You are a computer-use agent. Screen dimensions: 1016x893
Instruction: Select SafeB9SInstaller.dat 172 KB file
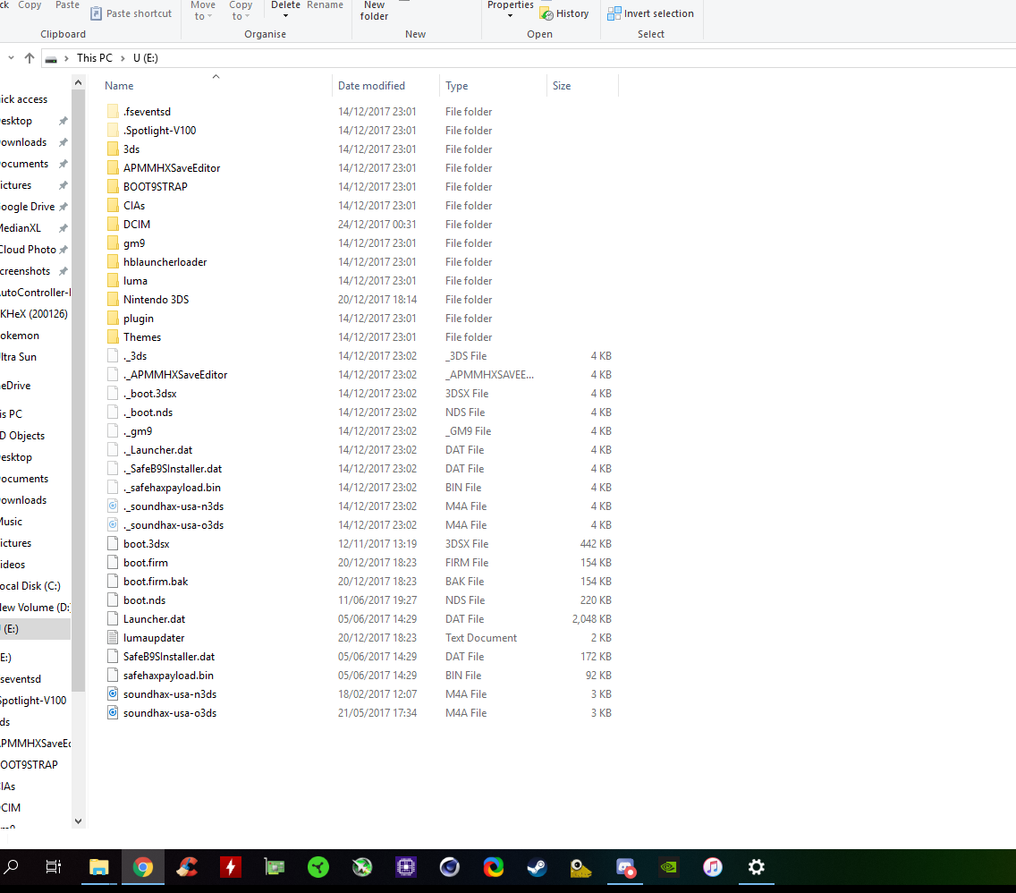[168, 657]
